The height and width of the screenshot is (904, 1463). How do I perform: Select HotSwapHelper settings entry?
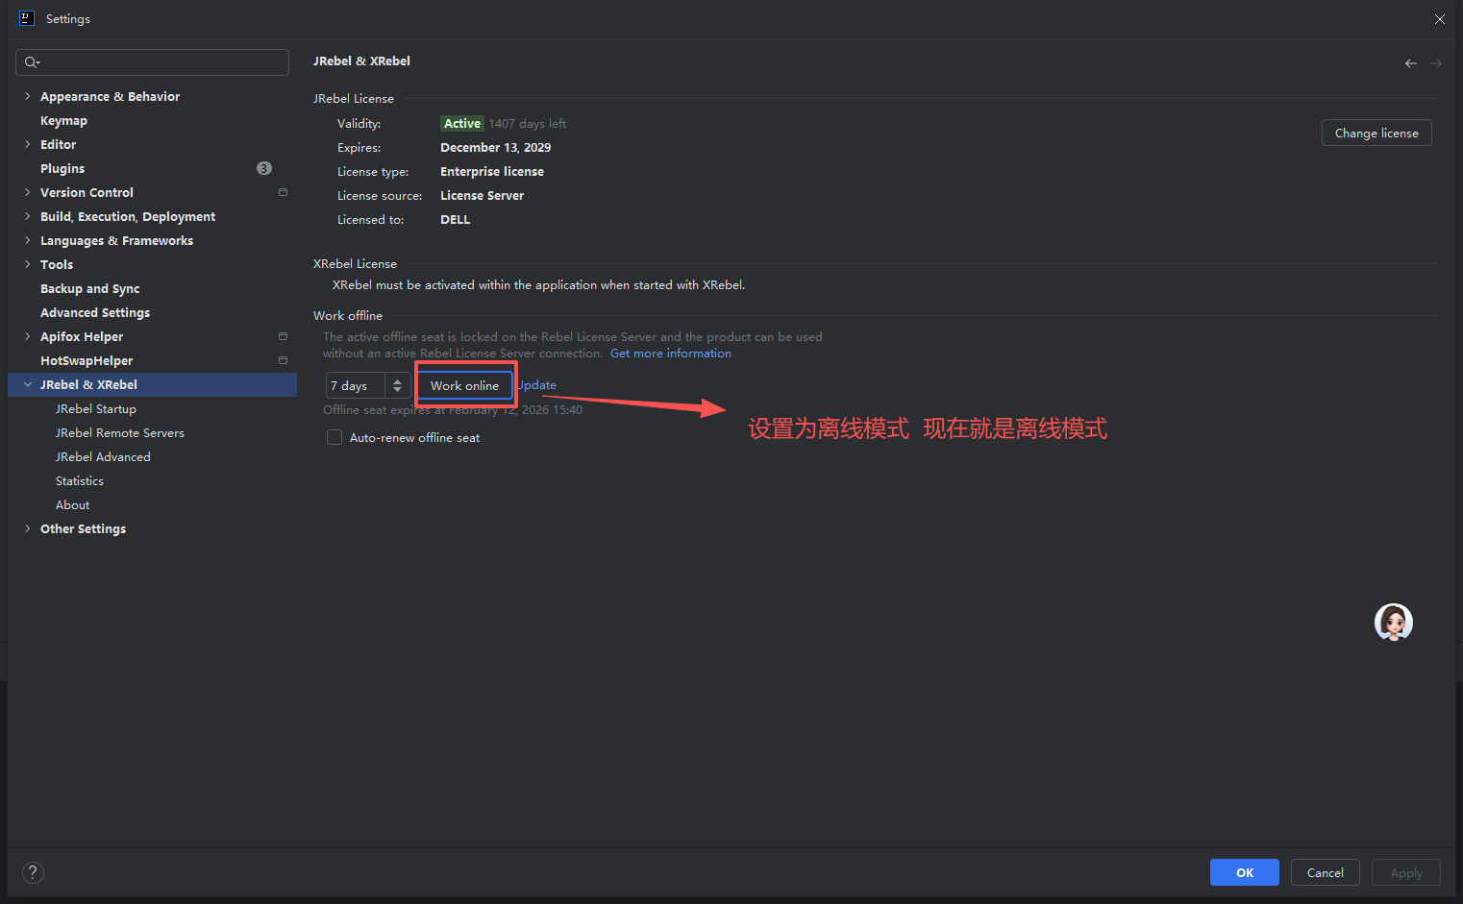point(87,360)
